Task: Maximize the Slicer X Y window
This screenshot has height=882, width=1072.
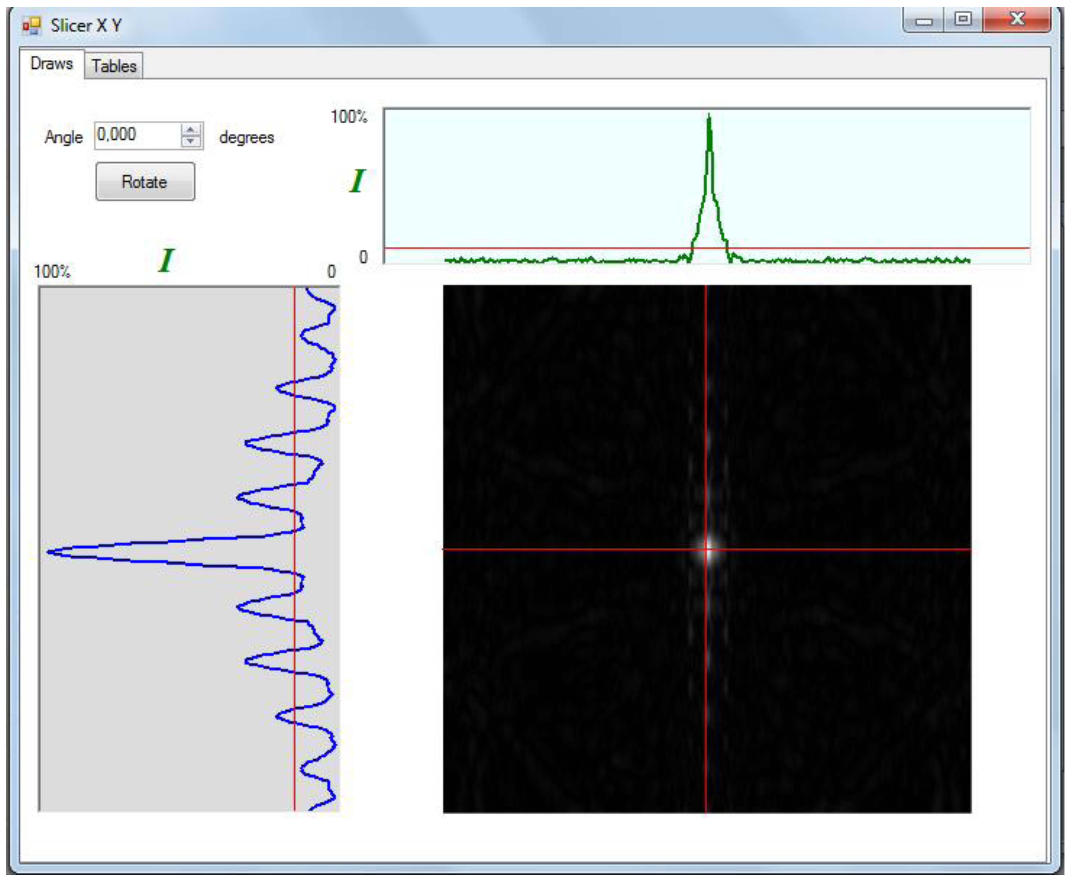Action: click(963, 20)
